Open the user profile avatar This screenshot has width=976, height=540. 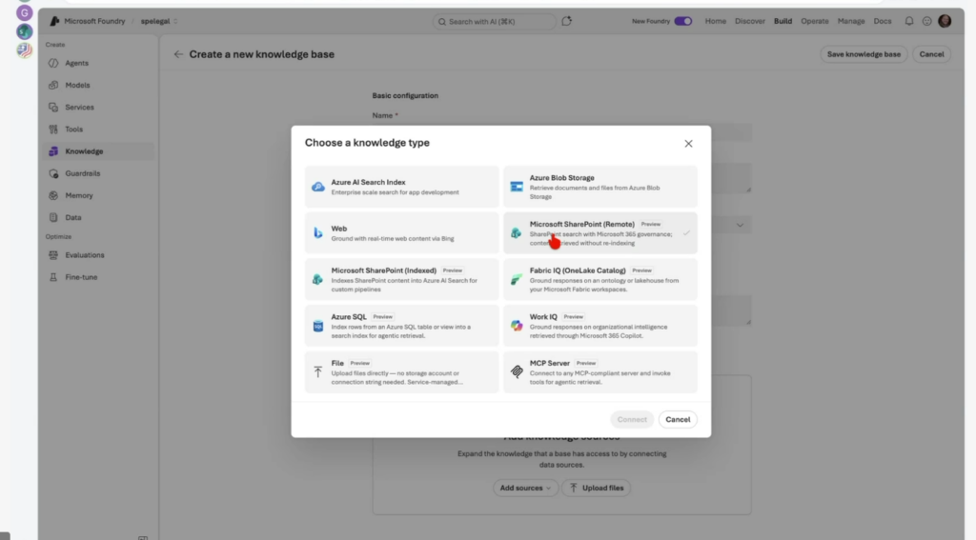point(945,21)
